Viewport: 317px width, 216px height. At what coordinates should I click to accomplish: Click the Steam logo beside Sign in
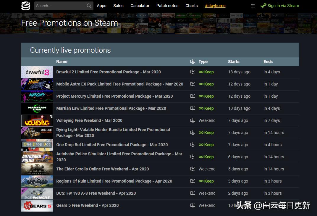(x=263, y=5)
